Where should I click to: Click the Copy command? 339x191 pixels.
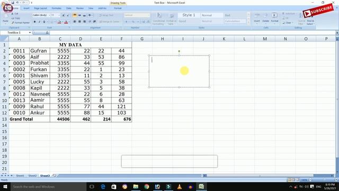pos(15,18)
